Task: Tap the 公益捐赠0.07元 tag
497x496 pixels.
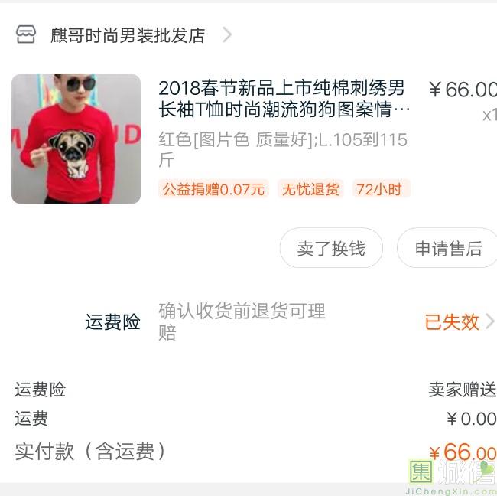Action: [x=213, y=189]
